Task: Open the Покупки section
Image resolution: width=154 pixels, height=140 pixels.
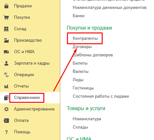Action: coord(22,17)
